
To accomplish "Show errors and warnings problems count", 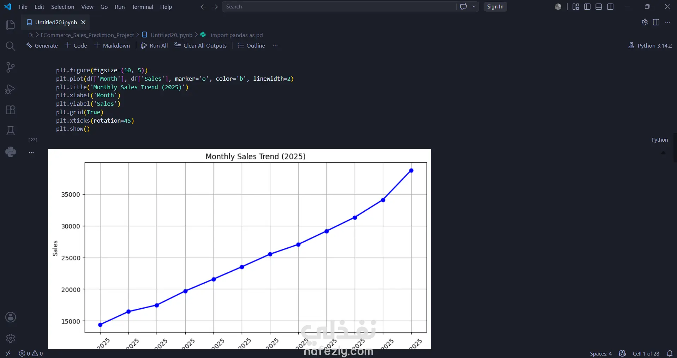I will point(31,353).
